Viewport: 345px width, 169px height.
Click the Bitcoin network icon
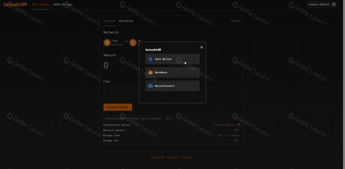pos(107,42)
